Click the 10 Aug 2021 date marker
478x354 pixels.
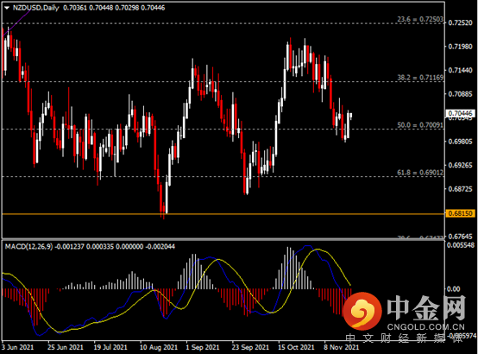[x=159, y=347]
